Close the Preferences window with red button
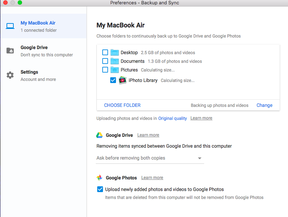Viewport: 288px width, 217px height. tap(5, 3)
